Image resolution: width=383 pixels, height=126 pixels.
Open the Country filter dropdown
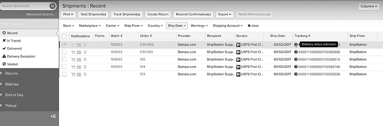156,26
